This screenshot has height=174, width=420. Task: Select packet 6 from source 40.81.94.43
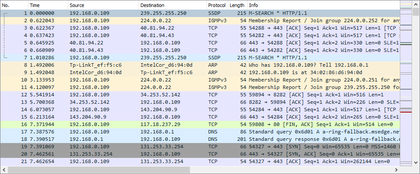pos(200,50)
